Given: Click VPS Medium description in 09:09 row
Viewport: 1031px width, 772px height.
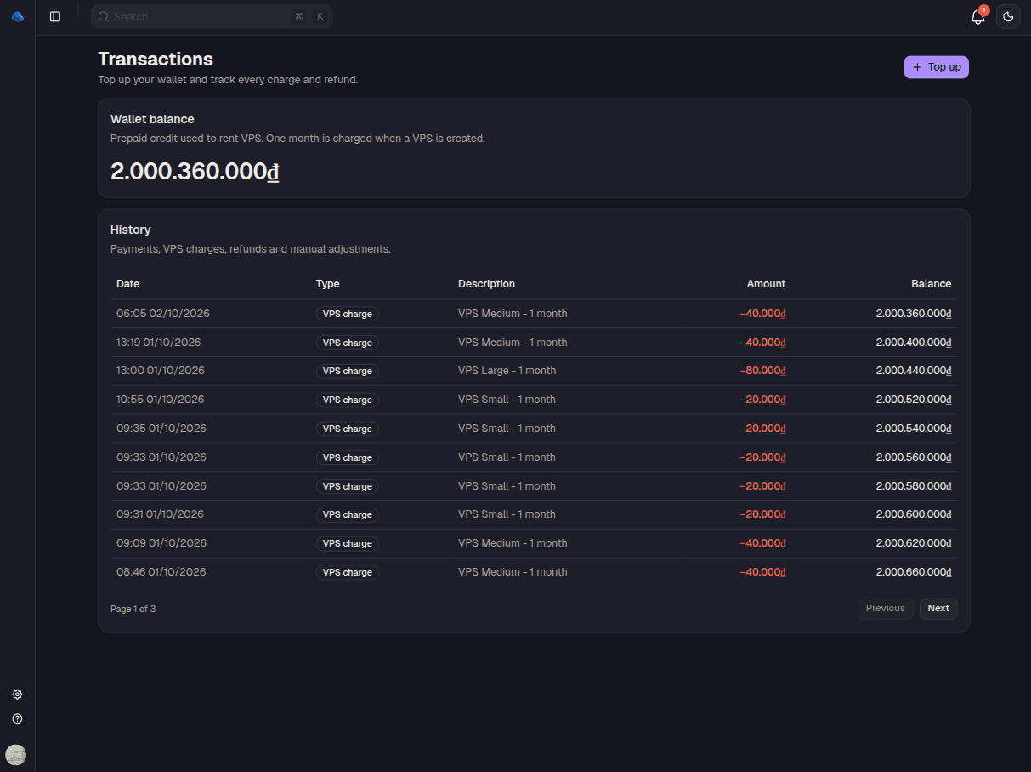Looking at the screenshot, I should coord(513,543).
